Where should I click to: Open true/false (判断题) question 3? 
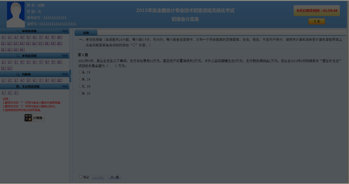click(x=16, y=81)
